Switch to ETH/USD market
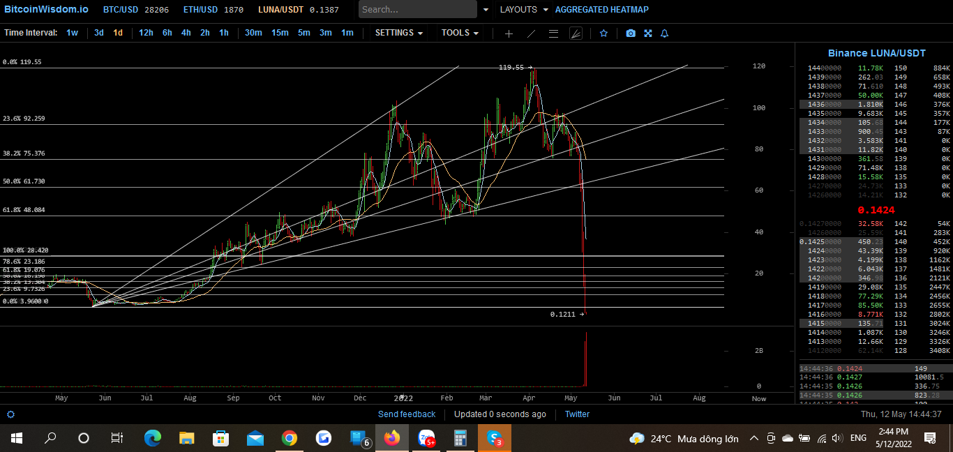Viewport: 953px width, 452px height. click(213, 10)
